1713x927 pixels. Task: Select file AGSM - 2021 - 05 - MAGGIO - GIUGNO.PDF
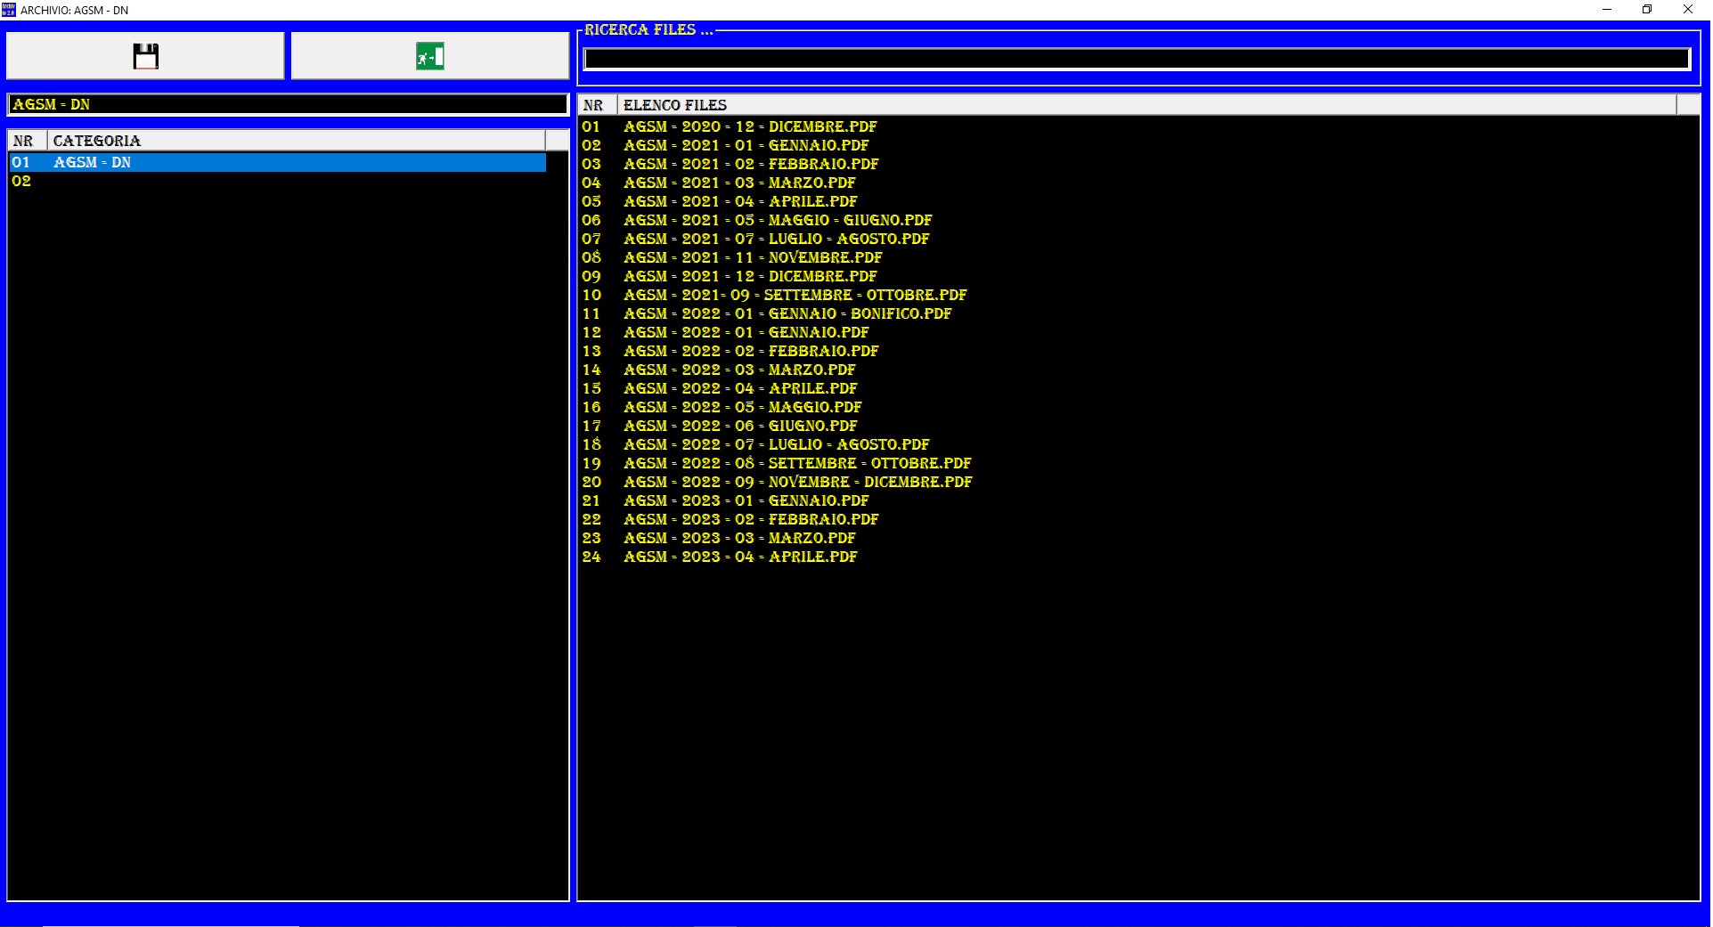pos(778,220)
